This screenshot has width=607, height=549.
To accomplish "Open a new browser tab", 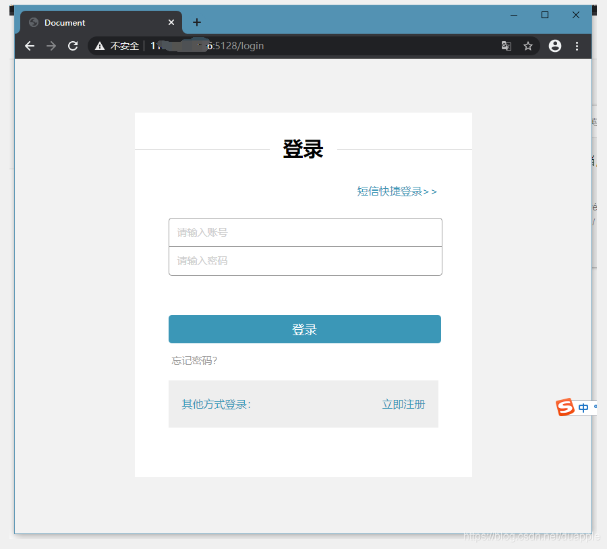I will click(x=196, y=22).
